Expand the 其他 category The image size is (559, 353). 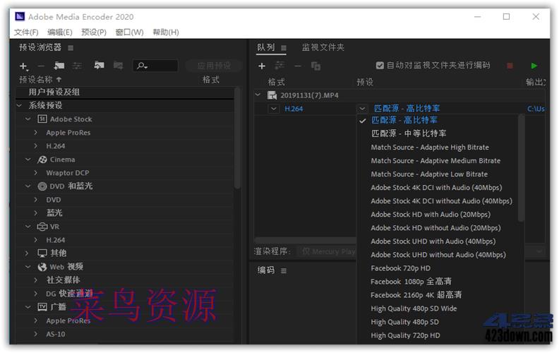click(27, 253)
